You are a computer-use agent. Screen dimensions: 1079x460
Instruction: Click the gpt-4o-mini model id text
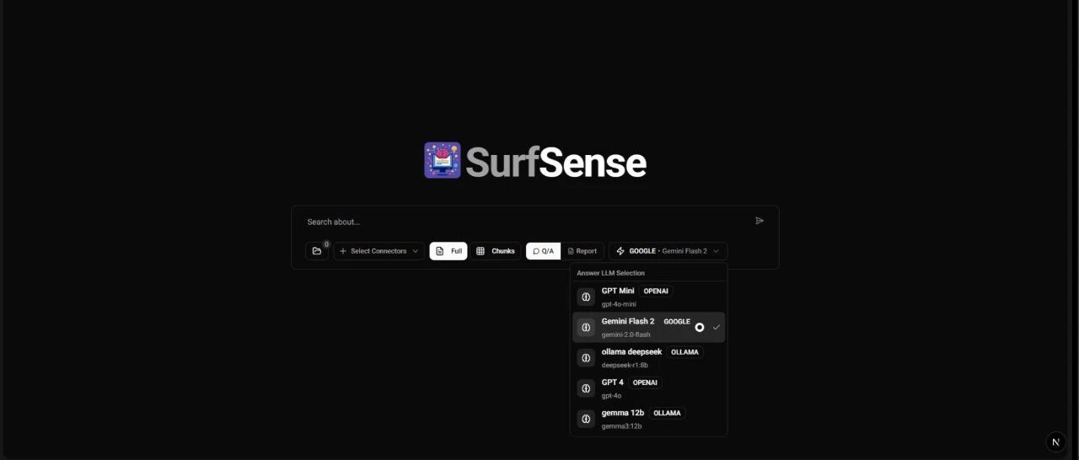tap(619, 304)
